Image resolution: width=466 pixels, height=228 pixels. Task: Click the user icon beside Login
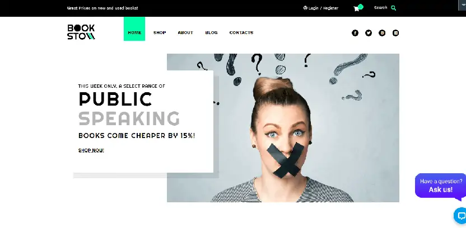305,8
